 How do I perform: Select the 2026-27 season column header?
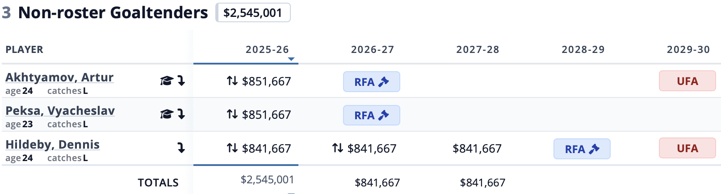[373, 49]
